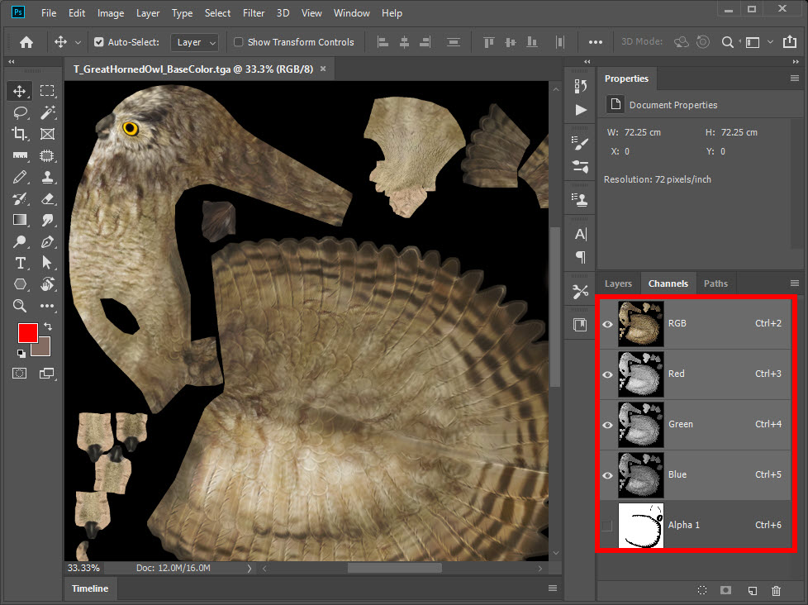Show the Alpha 1 channel visibility
808x605 pixels.
[607, 526]
